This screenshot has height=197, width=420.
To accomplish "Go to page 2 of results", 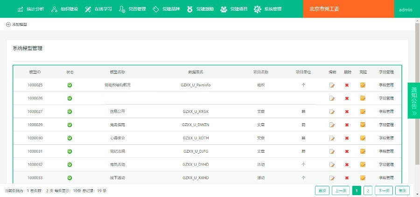I will coord(368,190).
